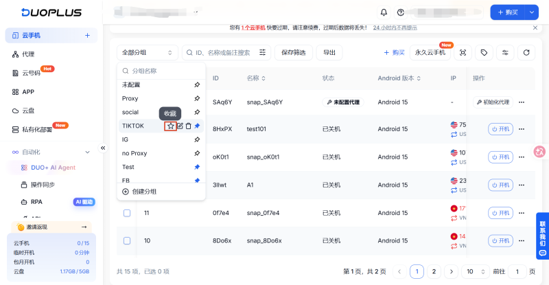Tick the checkbox for row 10

pos(127,241)
